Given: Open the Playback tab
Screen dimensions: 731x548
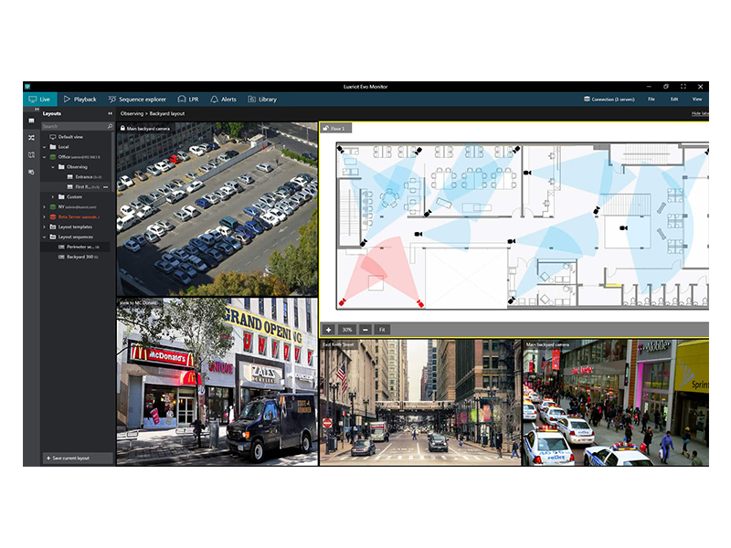Looking at the screenshot, I should pos(79,99).
